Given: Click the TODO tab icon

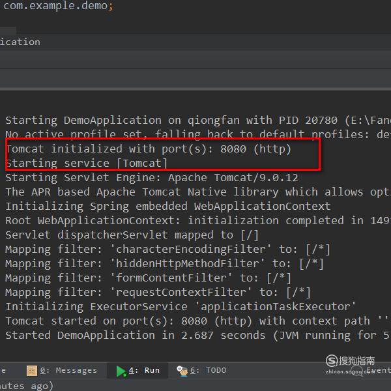Looking at the screenshot, I should point(182,371).
